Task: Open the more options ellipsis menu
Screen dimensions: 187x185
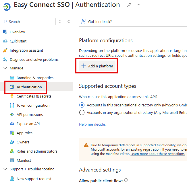Action: click(x=138, y=5)
